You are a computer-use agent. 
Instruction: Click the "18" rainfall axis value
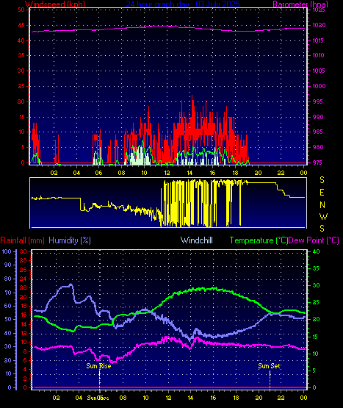[24, 306]
